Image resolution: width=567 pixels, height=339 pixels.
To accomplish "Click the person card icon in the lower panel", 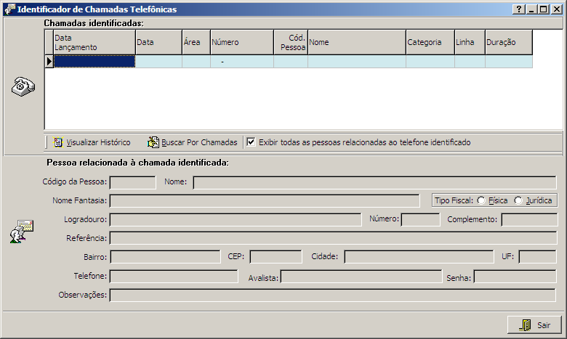I will 22,231.
